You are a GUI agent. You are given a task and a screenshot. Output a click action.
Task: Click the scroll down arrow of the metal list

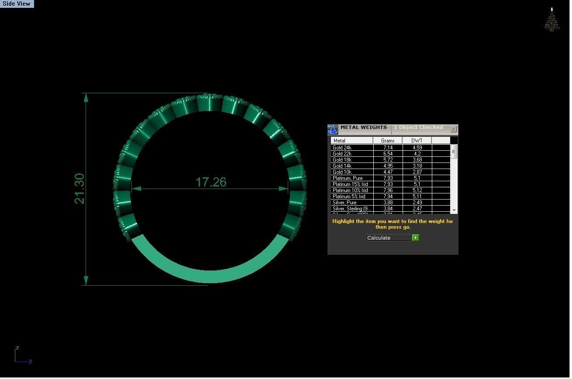(454, 210)
